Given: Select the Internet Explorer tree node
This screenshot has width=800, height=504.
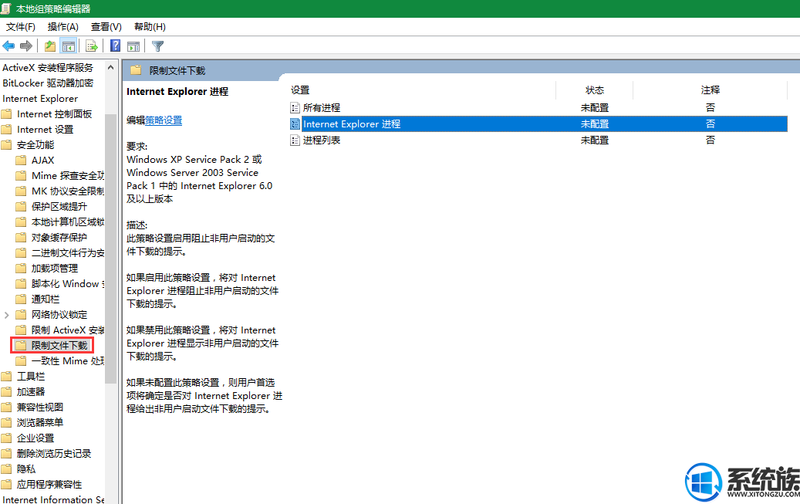Looking at the screenshot, I should click(x=40, y=99).
